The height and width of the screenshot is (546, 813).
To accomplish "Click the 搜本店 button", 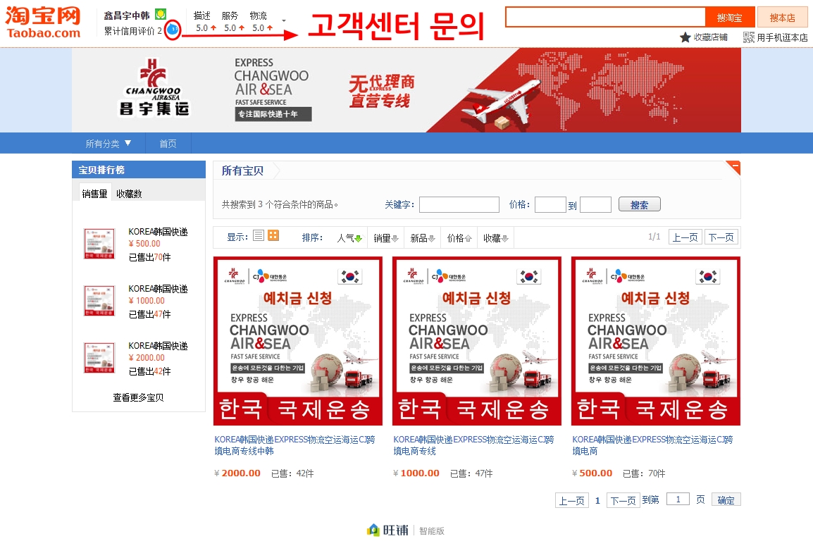I will [x=783, y=18].
